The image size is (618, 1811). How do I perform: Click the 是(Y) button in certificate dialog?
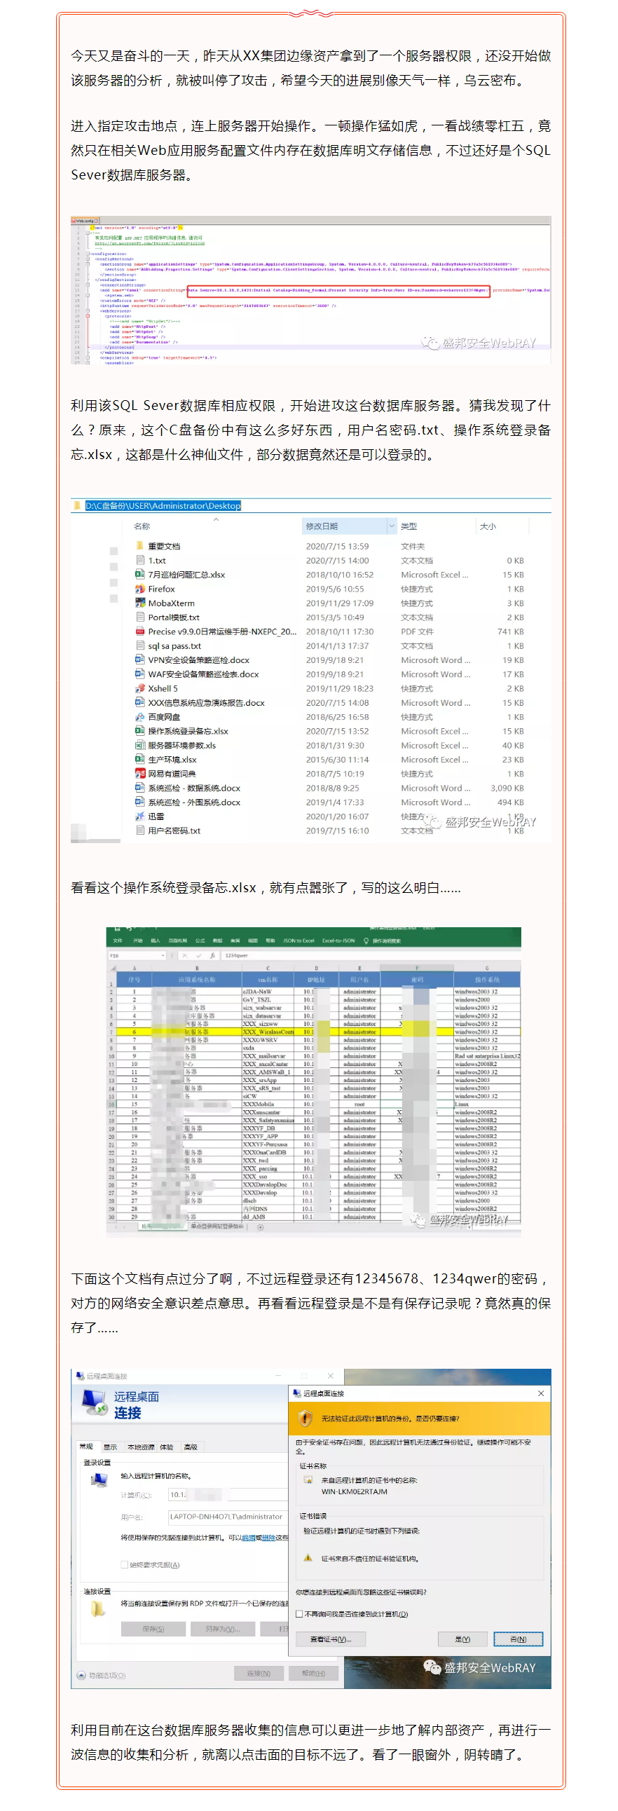tap(462, 1639)
